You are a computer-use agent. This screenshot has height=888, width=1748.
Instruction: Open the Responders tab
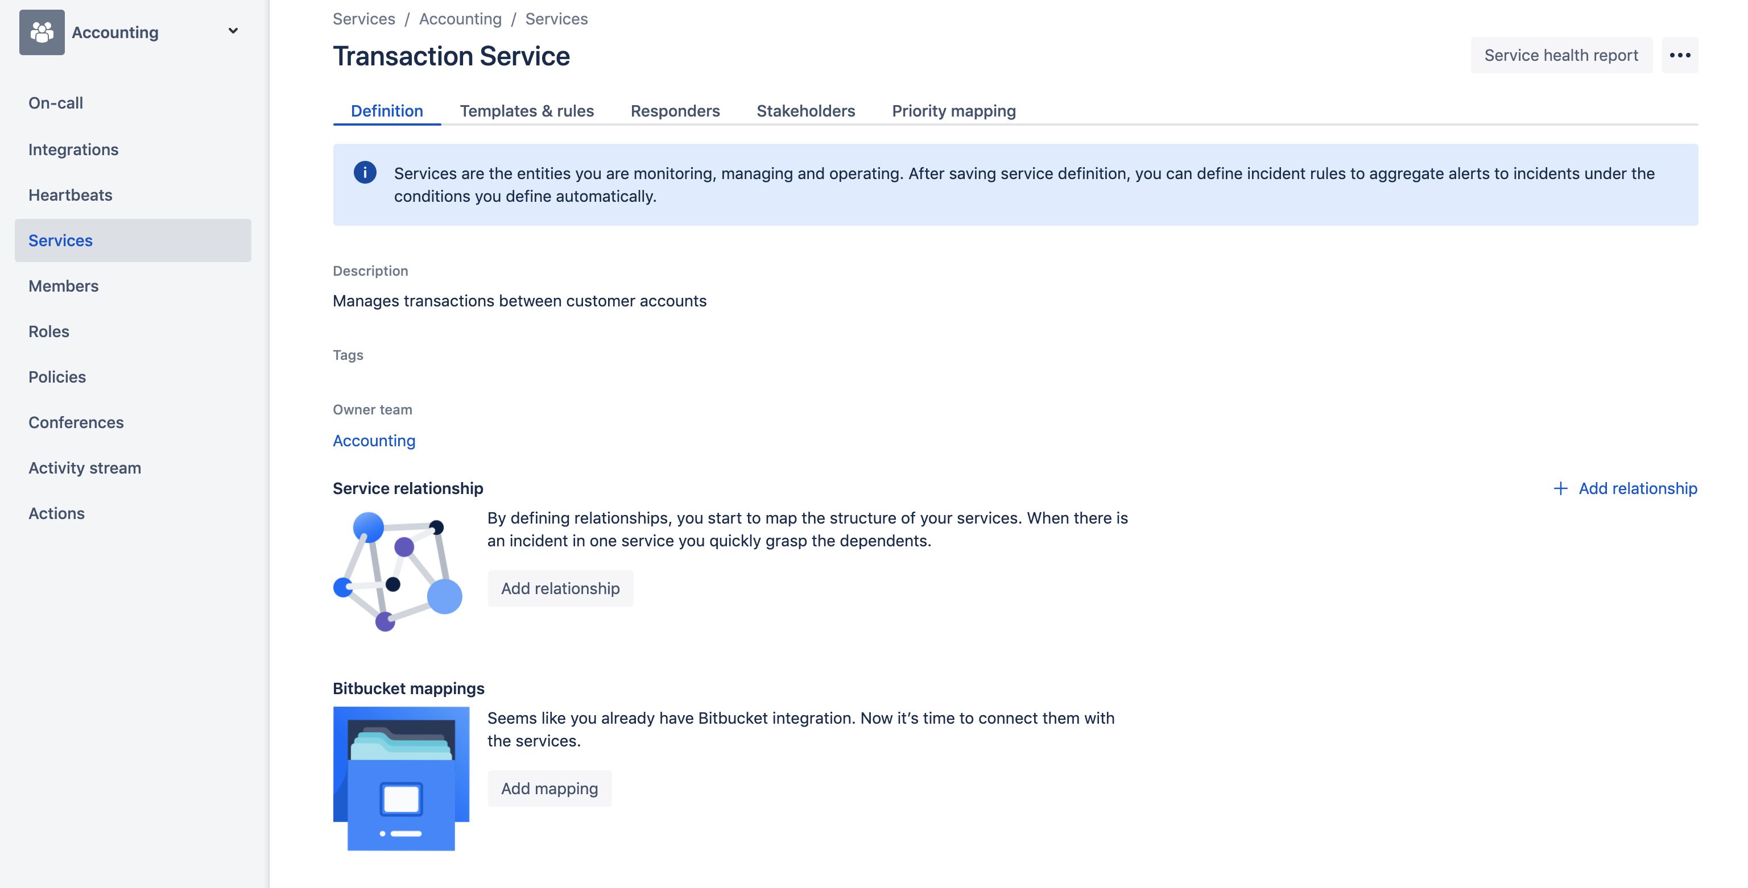coord(675,111)
